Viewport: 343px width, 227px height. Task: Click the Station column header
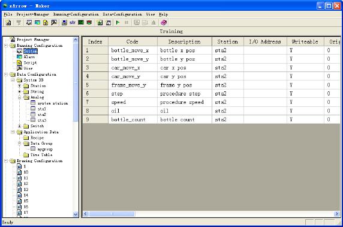[x=228, y=41]
